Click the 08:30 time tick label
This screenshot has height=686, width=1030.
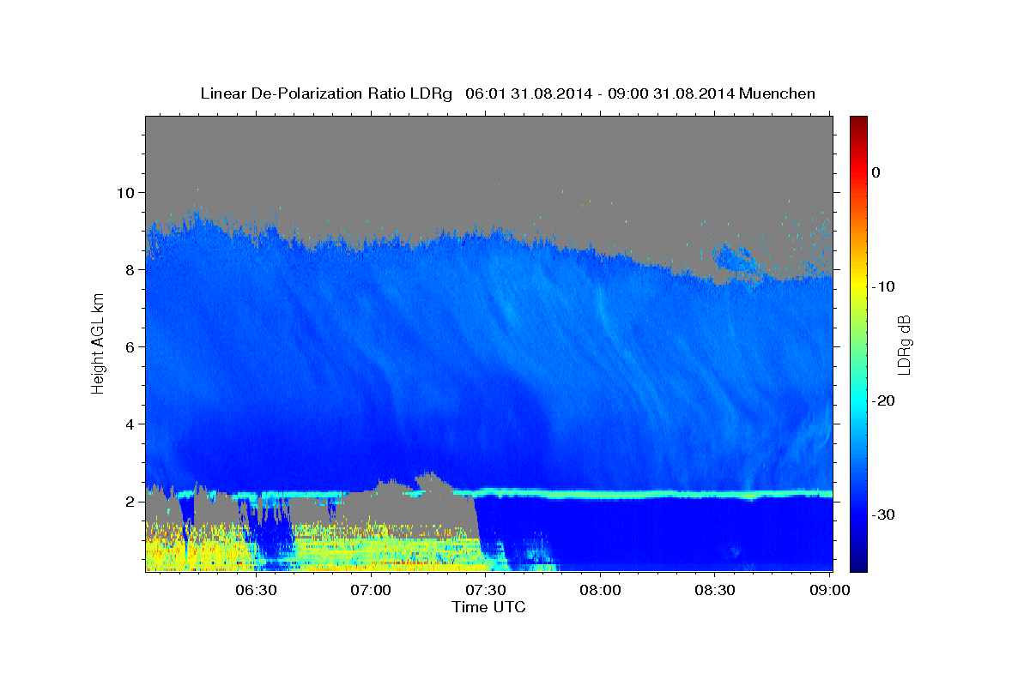714,590
